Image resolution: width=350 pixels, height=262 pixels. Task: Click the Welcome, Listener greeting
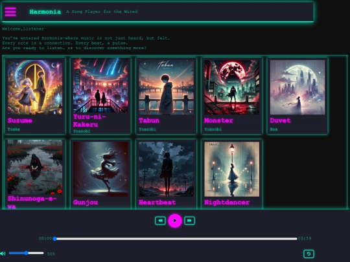pos(23,28)
